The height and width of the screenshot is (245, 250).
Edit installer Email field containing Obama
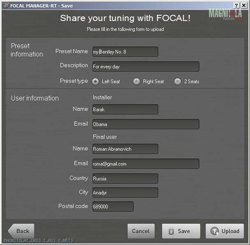[x=146, y=124]
